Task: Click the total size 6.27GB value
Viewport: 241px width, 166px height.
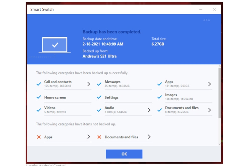Action: coord(158,44)
